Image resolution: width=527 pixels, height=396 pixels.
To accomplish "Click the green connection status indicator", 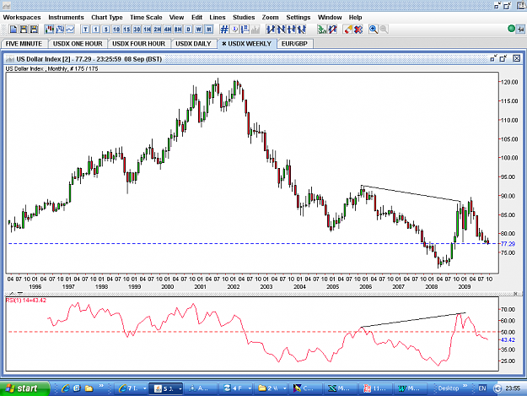I will pyautogui.click(x=512, y=29).
